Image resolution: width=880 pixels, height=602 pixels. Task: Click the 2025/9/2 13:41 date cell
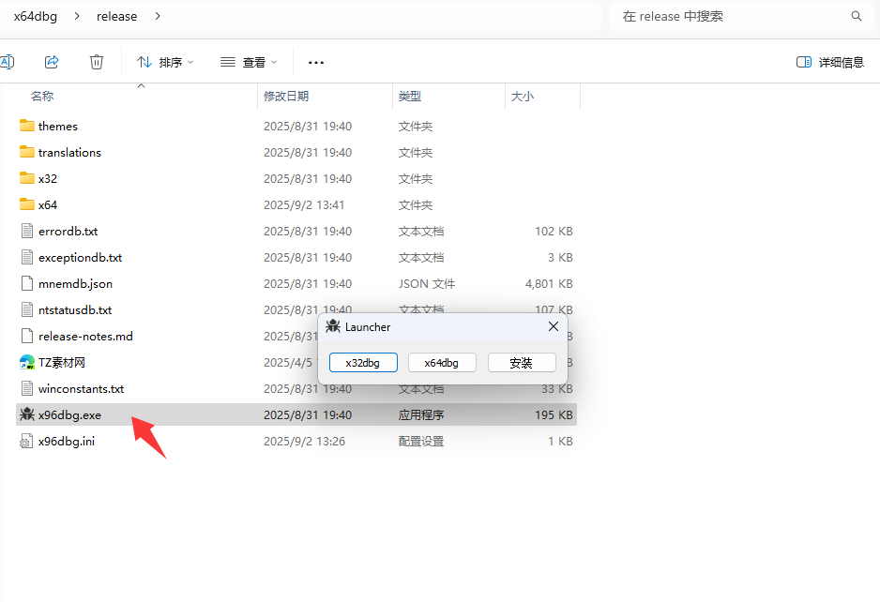coord(304,205)
